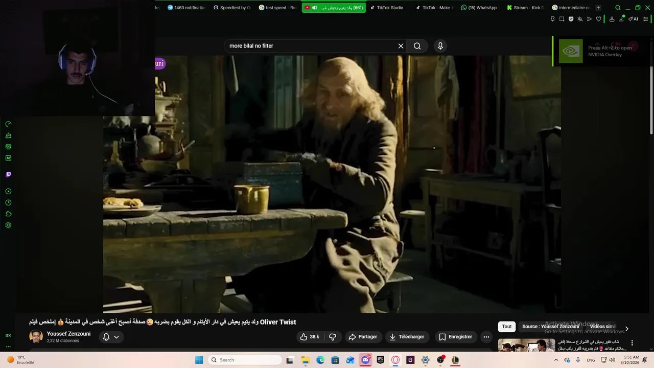Open the Player icon in Opera sidebar
Viewport: 654px width, 368px height.
[x=8, y=191]
